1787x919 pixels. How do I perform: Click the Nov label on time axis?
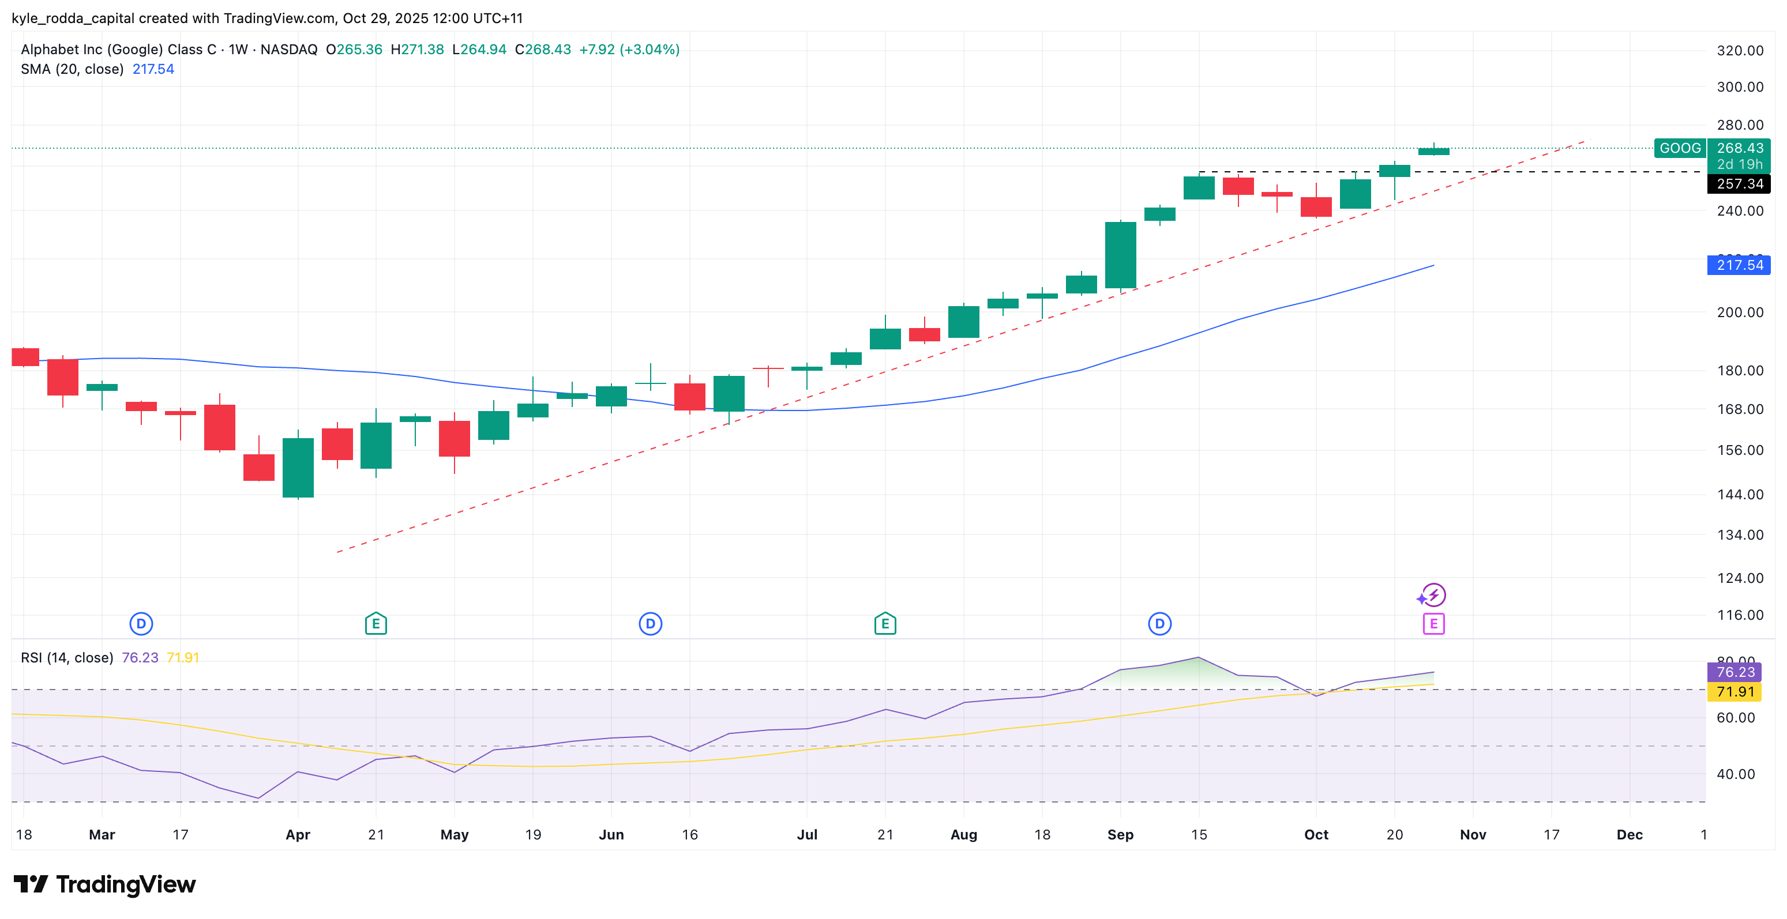click(x=1472, y=834)
